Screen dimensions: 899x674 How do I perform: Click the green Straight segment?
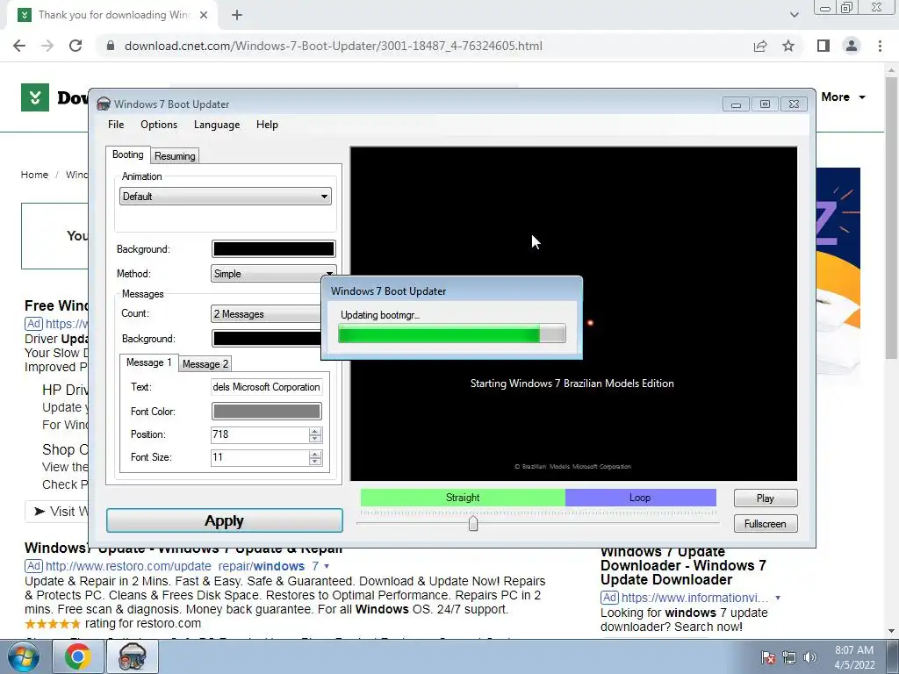coord(463,498)
